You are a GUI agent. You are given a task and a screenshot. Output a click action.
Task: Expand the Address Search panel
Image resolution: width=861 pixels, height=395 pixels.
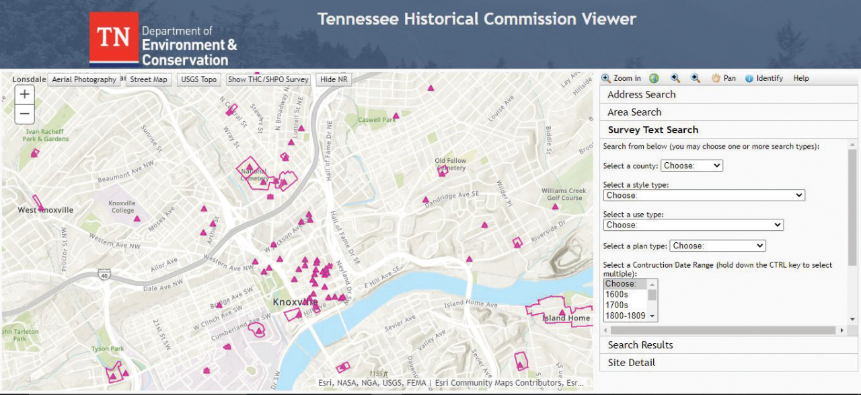(728, 95)
